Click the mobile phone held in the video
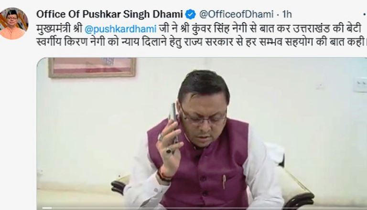Screen dimensions: 367x210 (x=173, y=123)
